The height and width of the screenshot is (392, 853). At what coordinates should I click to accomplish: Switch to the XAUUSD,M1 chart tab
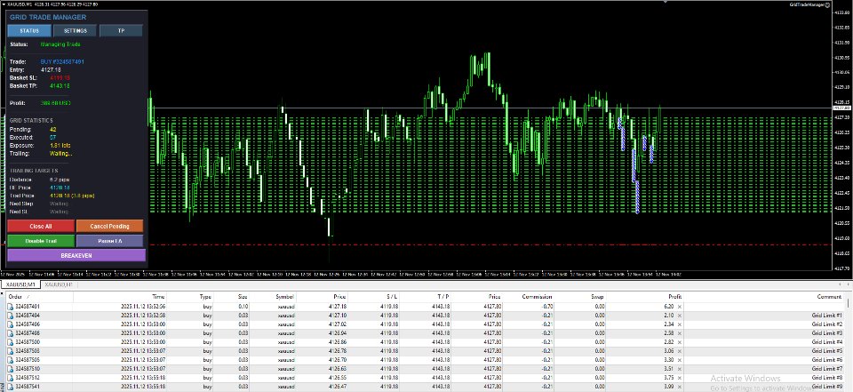click(x=20, y=284)
